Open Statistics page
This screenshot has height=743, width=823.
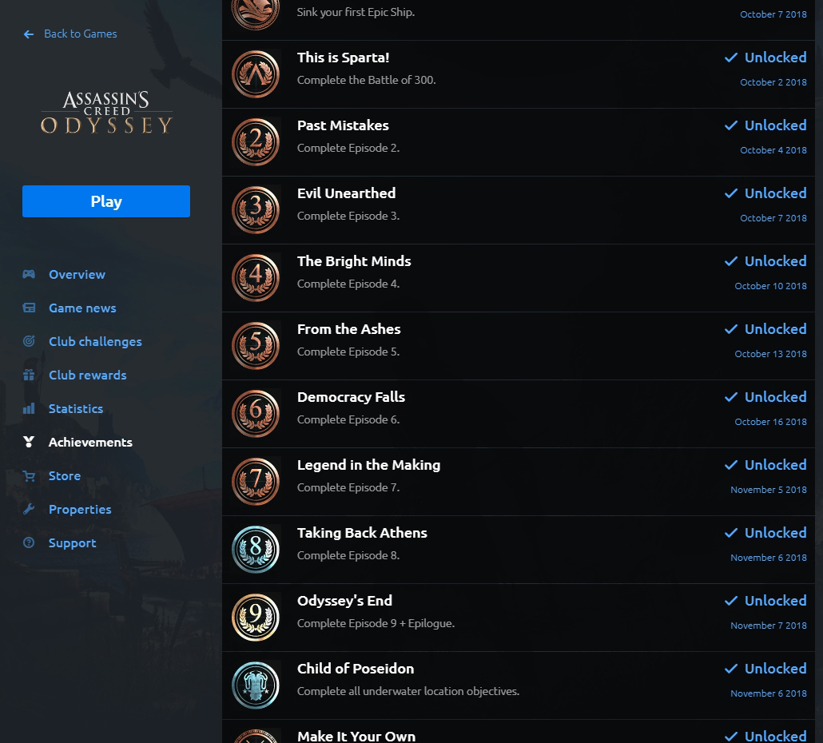(76, 409)
